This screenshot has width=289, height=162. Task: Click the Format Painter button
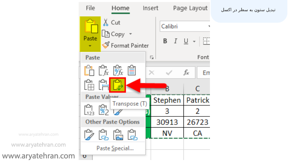(126, 45)
